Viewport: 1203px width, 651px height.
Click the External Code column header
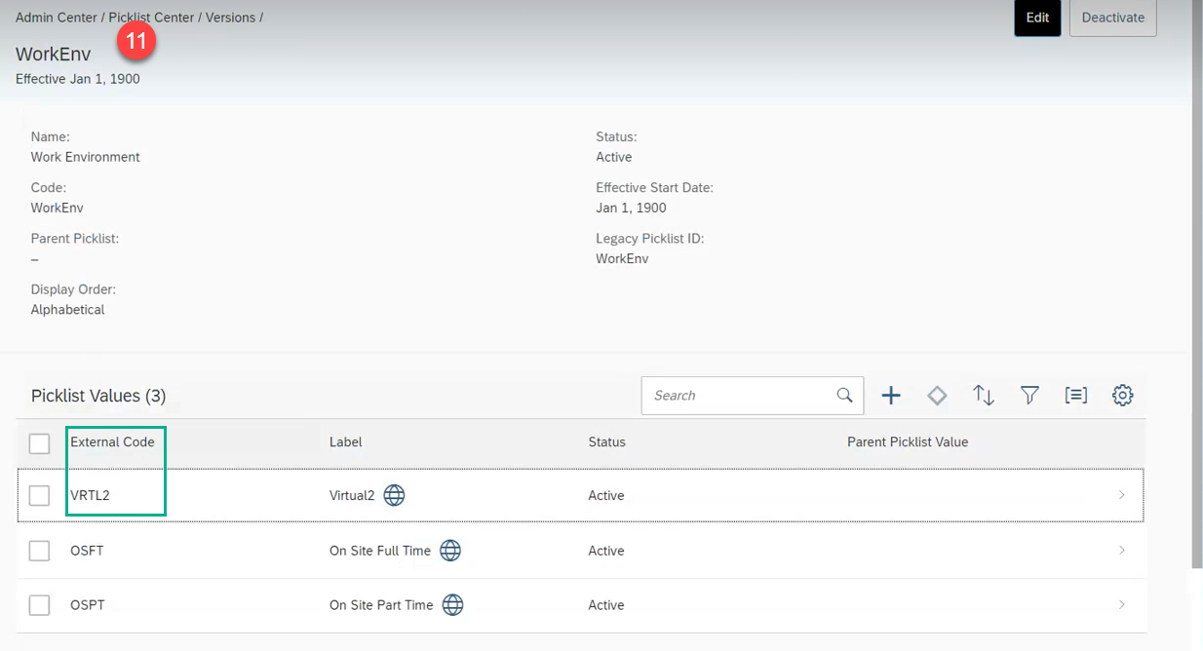point(112,441)
